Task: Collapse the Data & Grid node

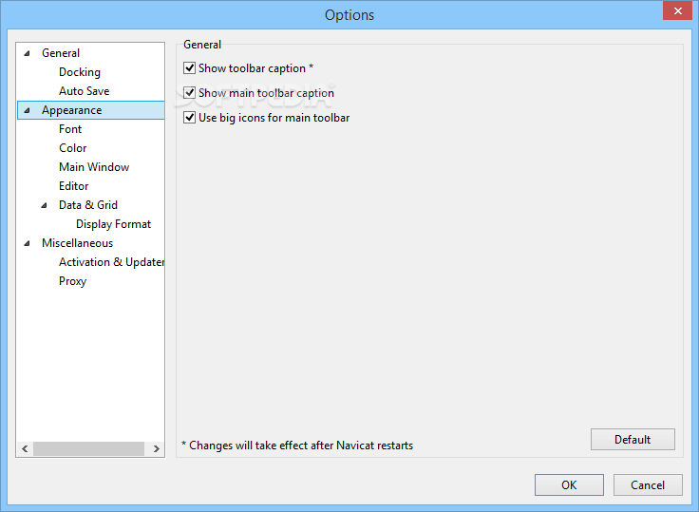Action: pyautogui.click(x=44, y=205)
